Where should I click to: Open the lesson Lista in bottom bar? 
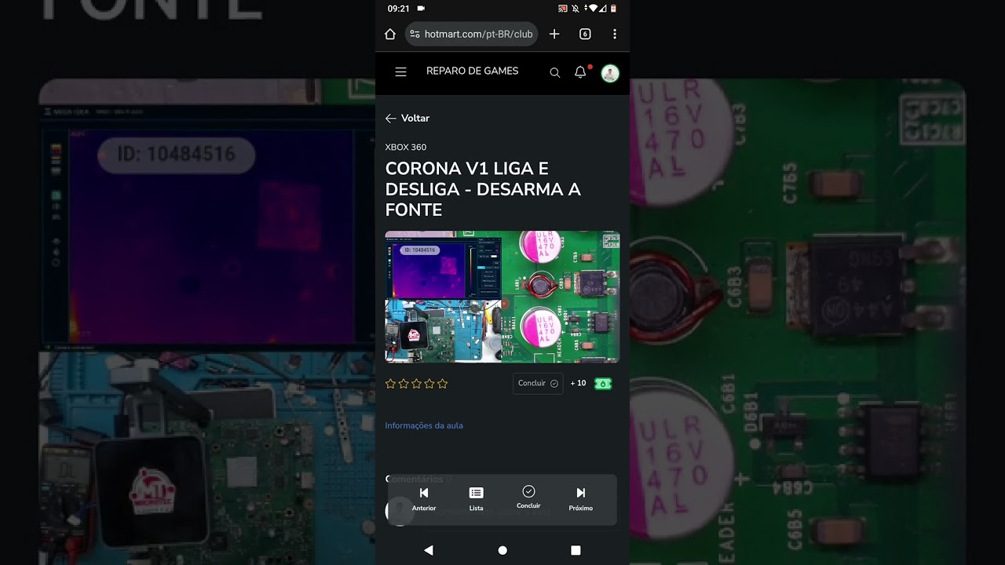[476, 498]
